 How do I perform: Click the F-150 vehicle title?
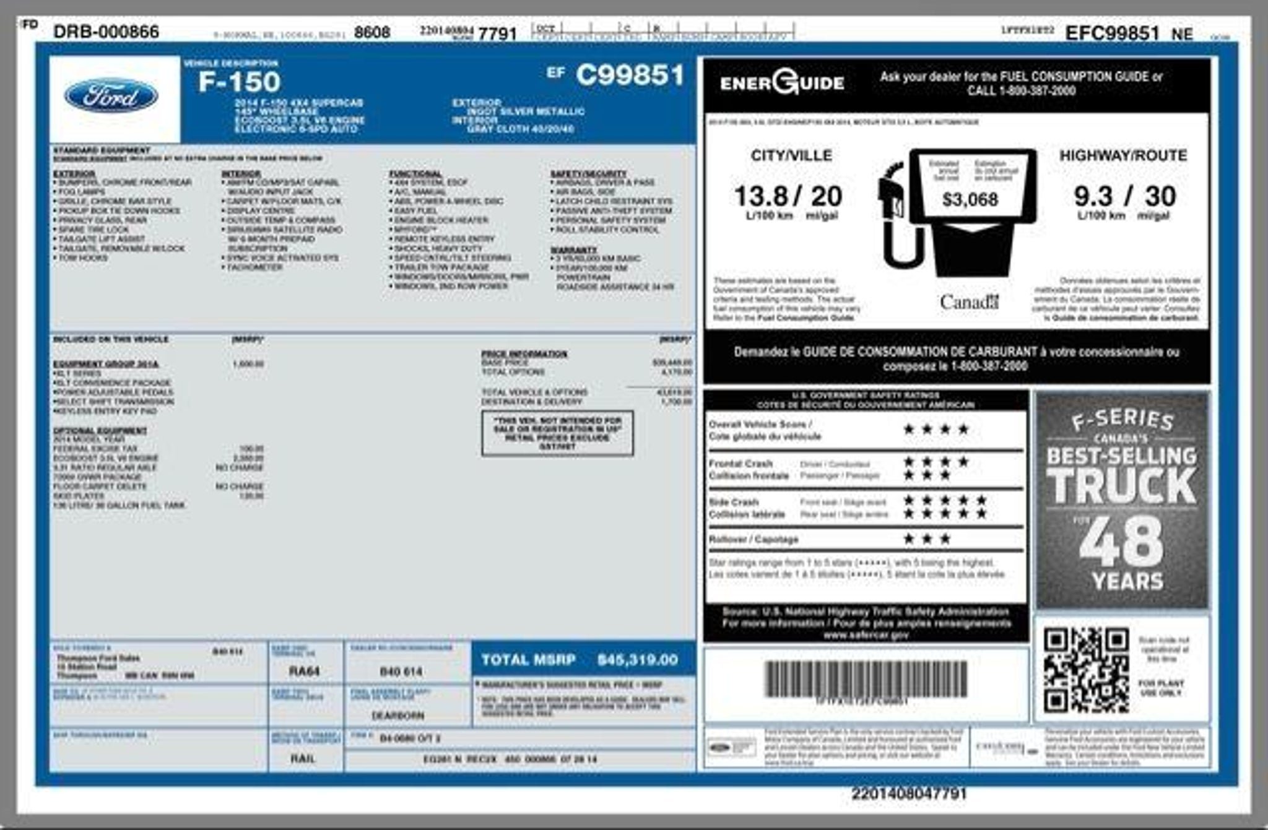(x=239, y=82)
